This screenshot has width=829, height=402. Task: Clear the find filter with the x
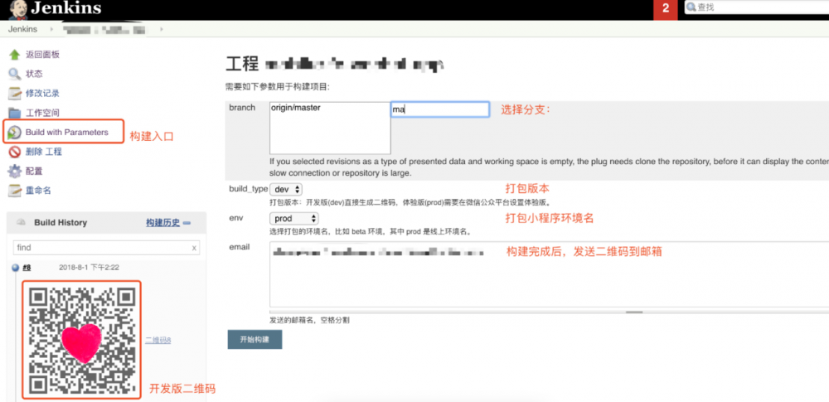(194, 248)
